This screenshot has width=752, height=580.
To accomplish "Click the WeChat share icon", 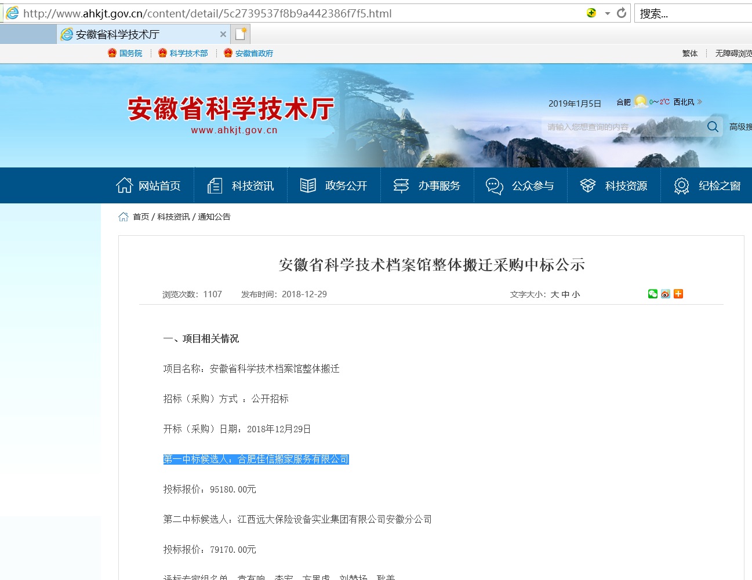I will [x=653, y=294].
